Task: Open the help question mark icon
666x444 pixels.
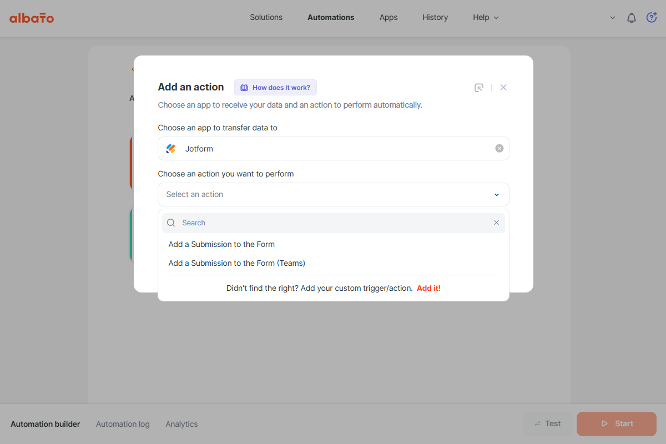Action: (x=652, y=18)
